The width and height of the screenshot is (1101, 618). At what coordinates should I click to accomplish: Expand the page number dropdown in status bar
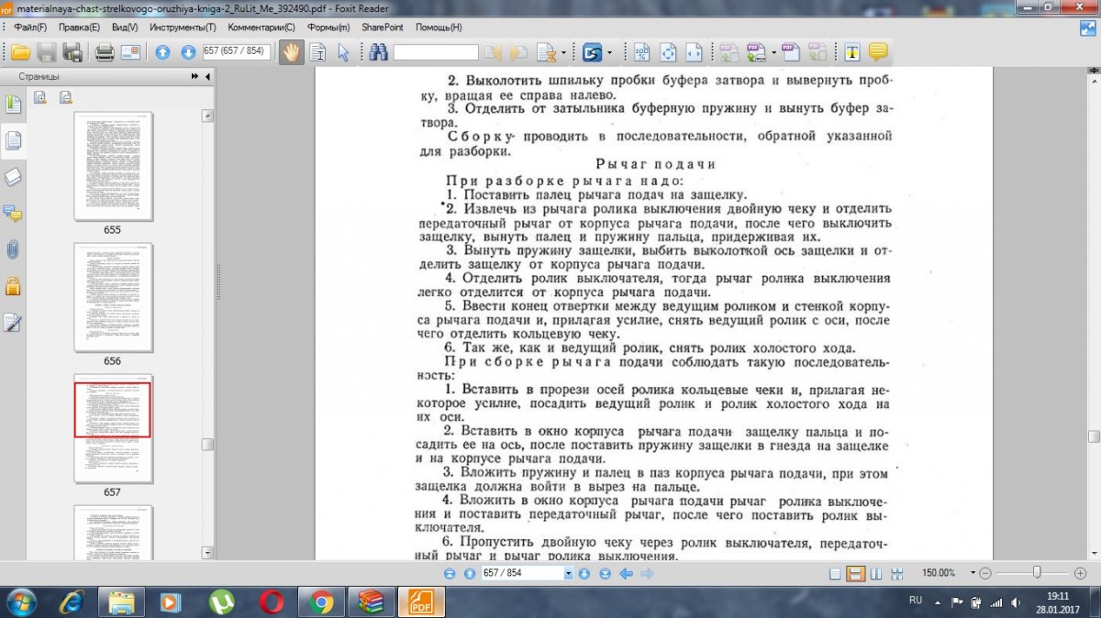click(x=569, y=574)
